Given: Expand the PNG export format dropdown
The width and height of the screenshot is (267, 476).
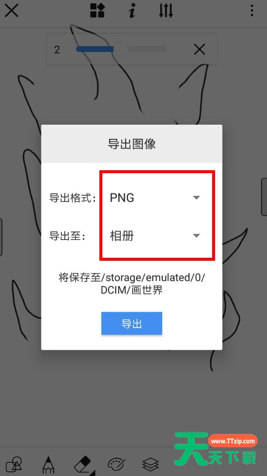Looking at the screenshot, I should point(155,197).
